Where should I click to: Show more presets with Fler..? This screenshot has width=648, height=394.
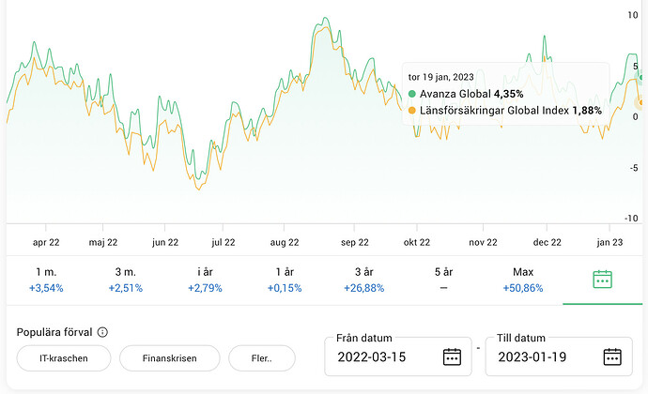262,358
